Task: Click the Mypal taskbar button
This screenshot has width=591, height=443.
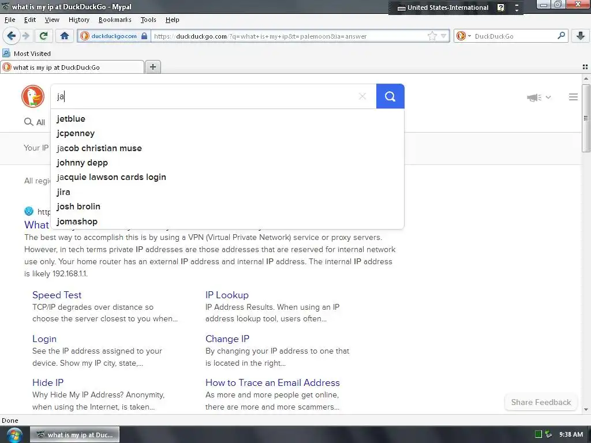Action: click(74, 435)
